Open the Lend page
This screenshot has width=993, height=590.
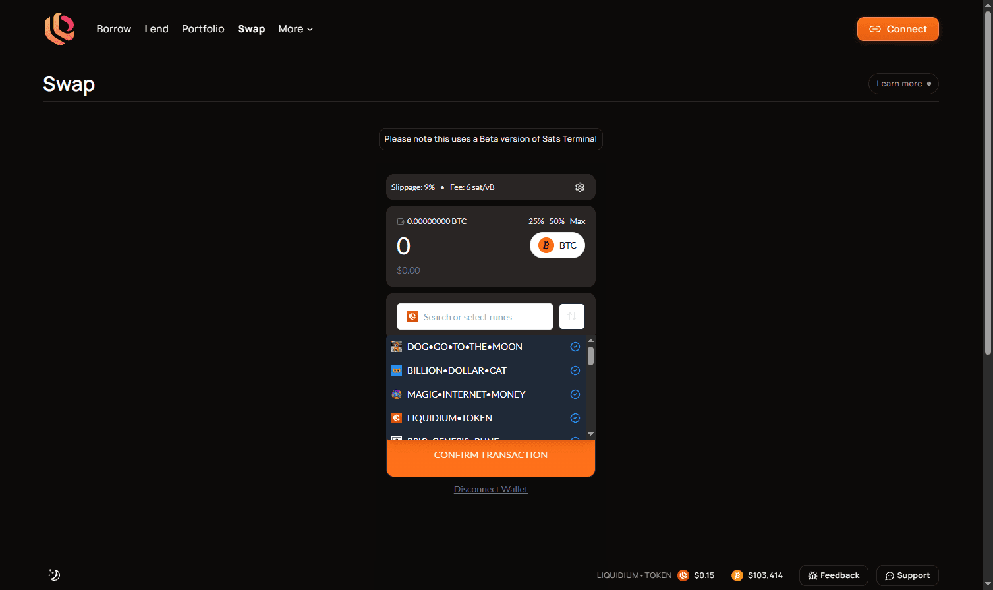pos(157,29)
